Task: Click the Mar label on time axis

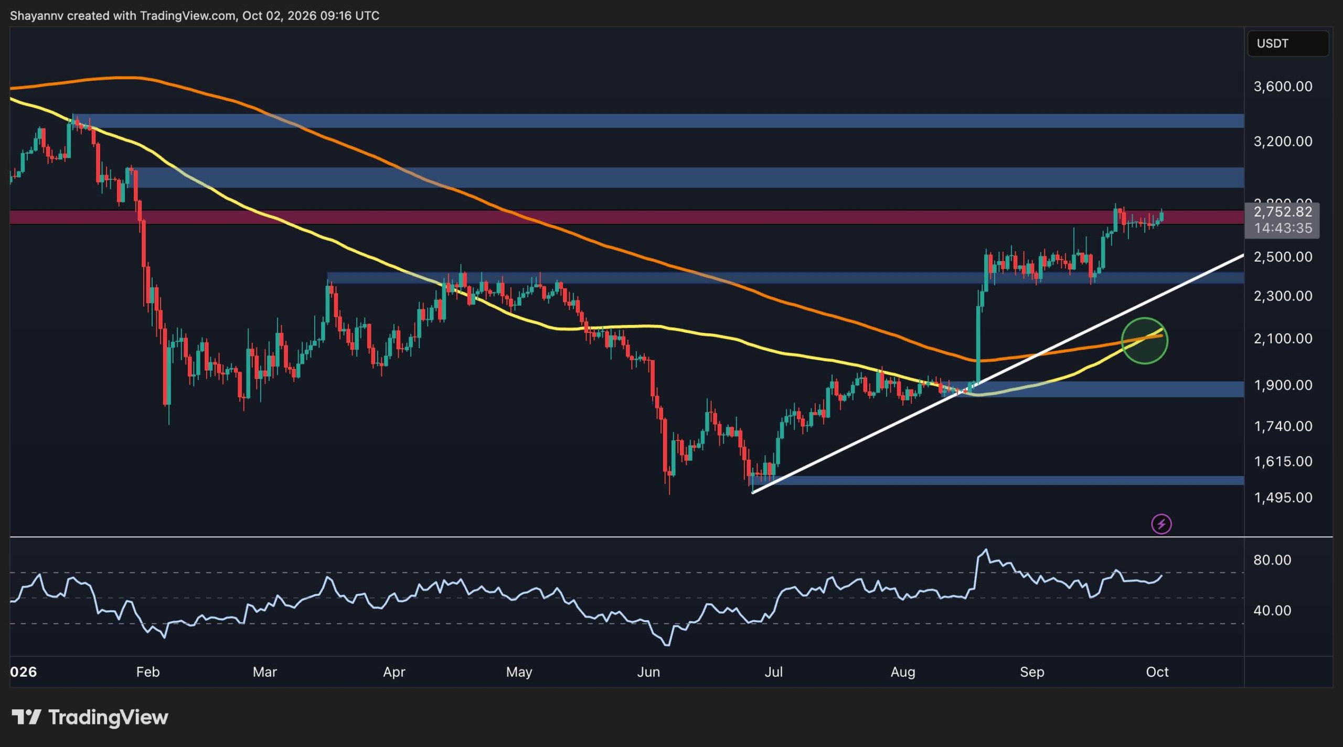Action: tap(264, 672)
